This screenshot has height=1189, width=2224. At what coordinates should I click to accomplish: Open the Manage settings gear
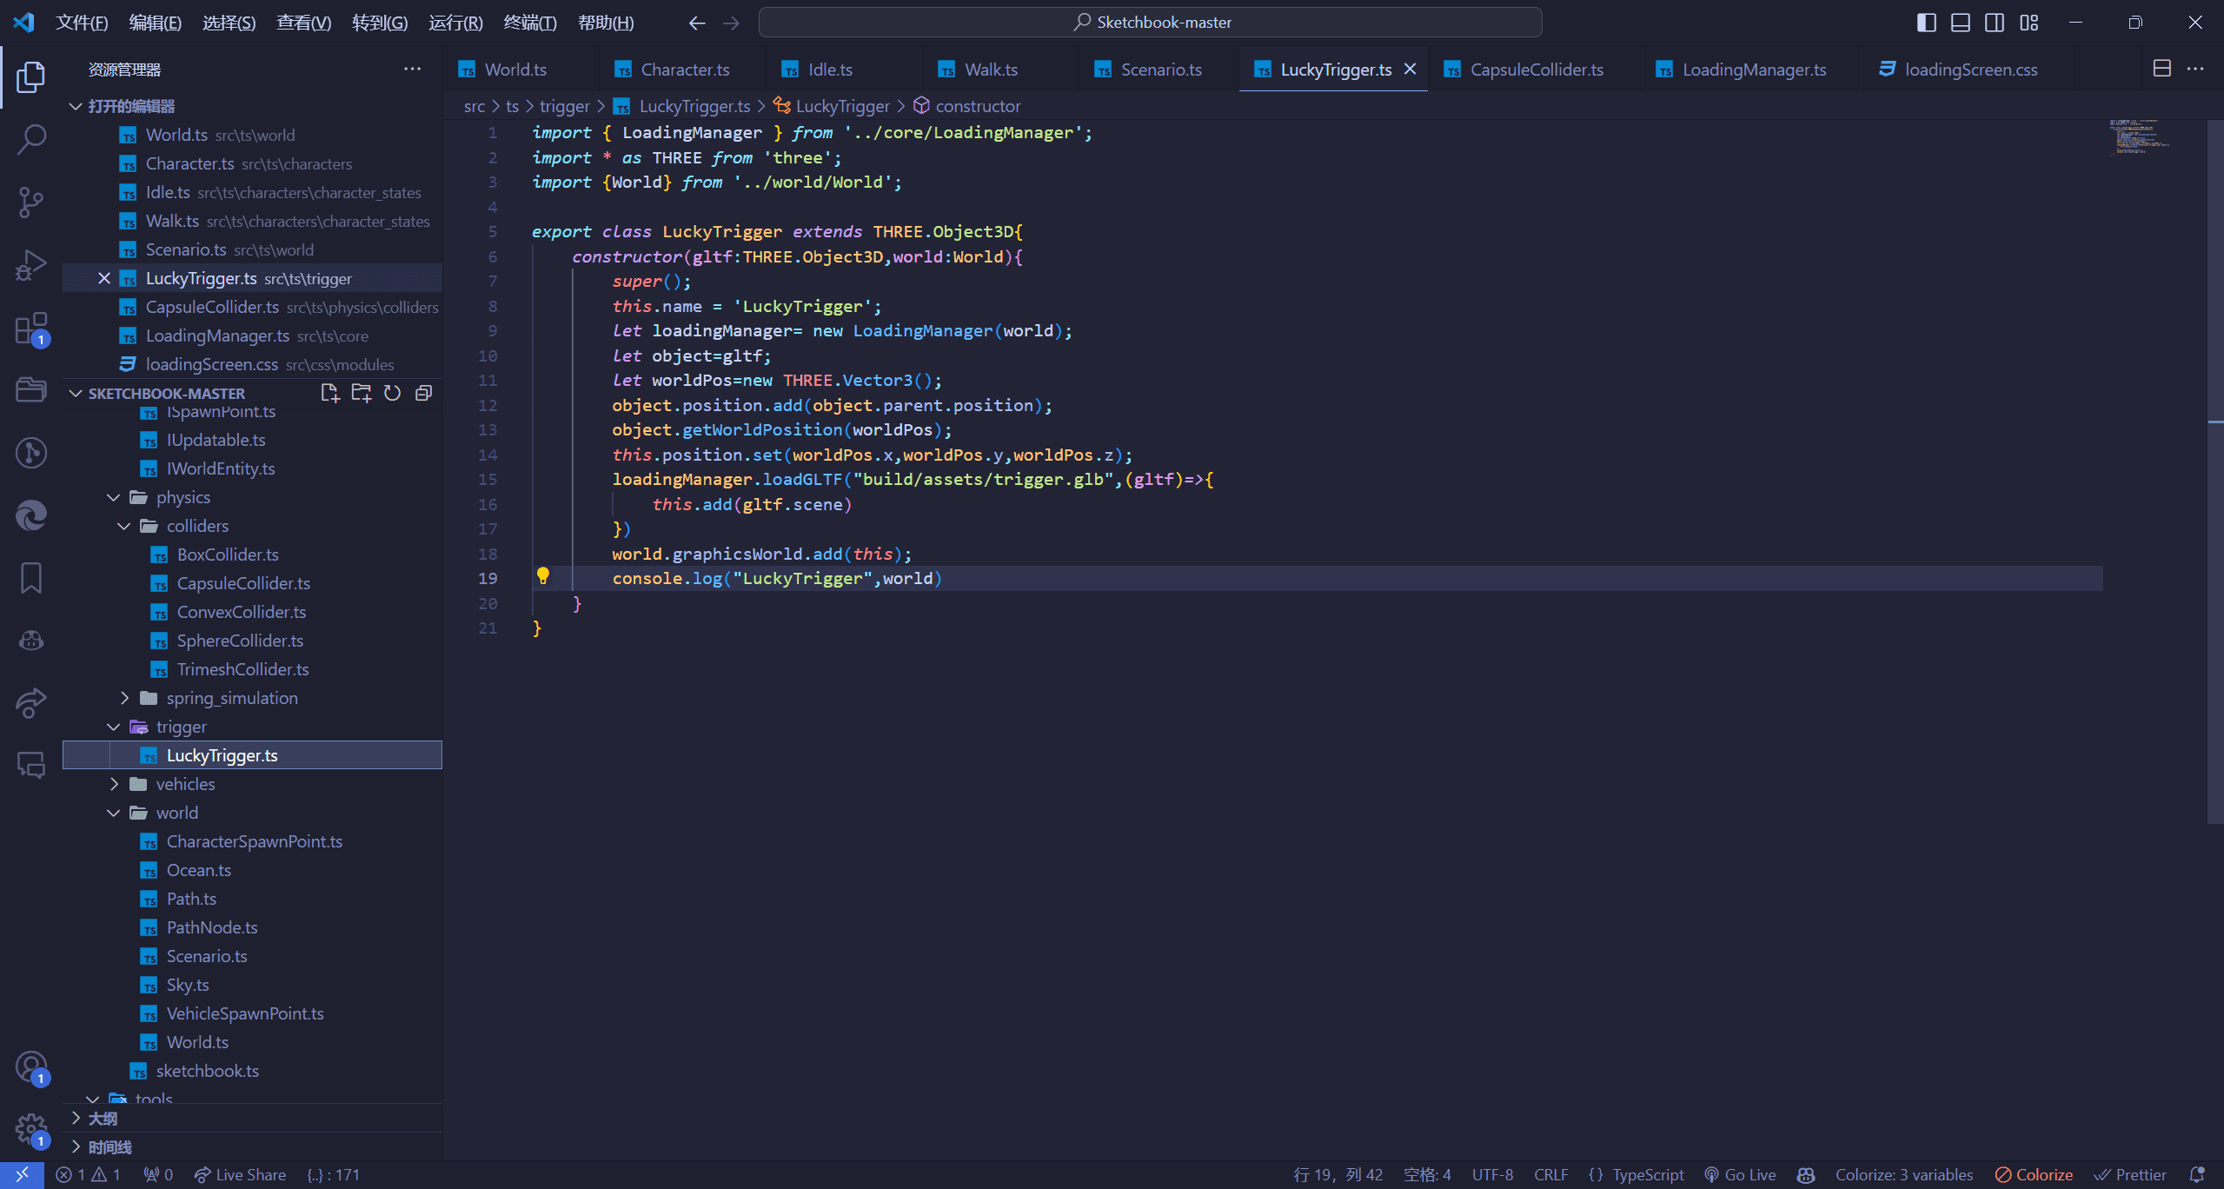coord(31,1130)
